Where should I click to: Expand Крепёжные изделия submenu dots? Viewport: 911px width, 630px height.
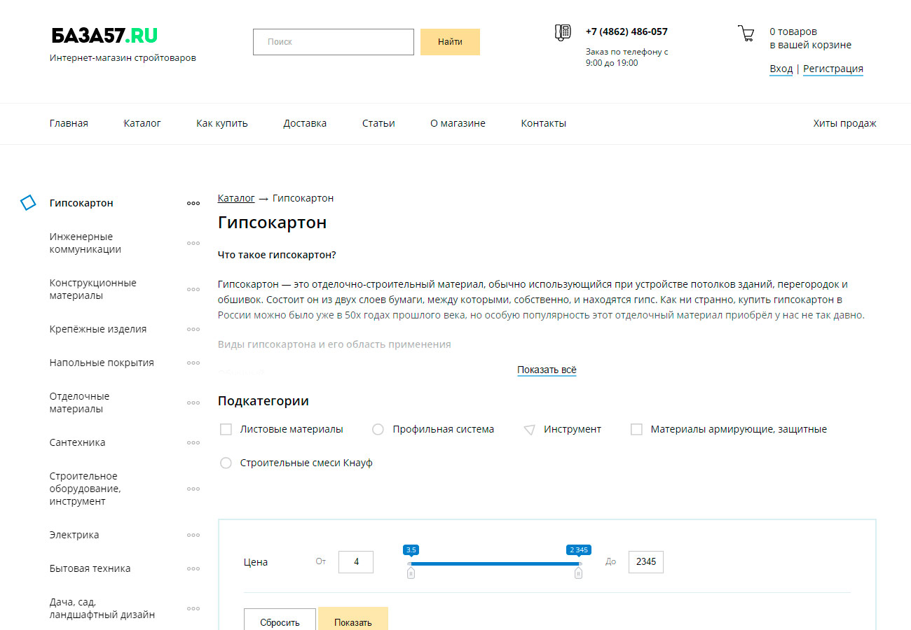pyautogui.click(x=193, y=329)
